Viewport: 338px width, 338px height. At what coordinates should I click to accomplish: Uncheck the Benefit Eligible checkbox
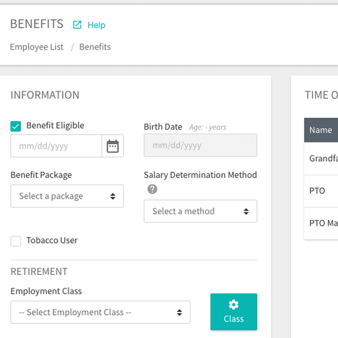coord(16,126)
